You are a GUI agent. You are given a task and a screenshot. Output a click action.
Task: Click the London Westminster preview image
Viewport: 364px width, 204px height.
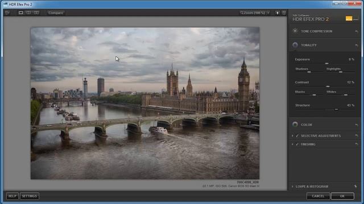[145, 103]
